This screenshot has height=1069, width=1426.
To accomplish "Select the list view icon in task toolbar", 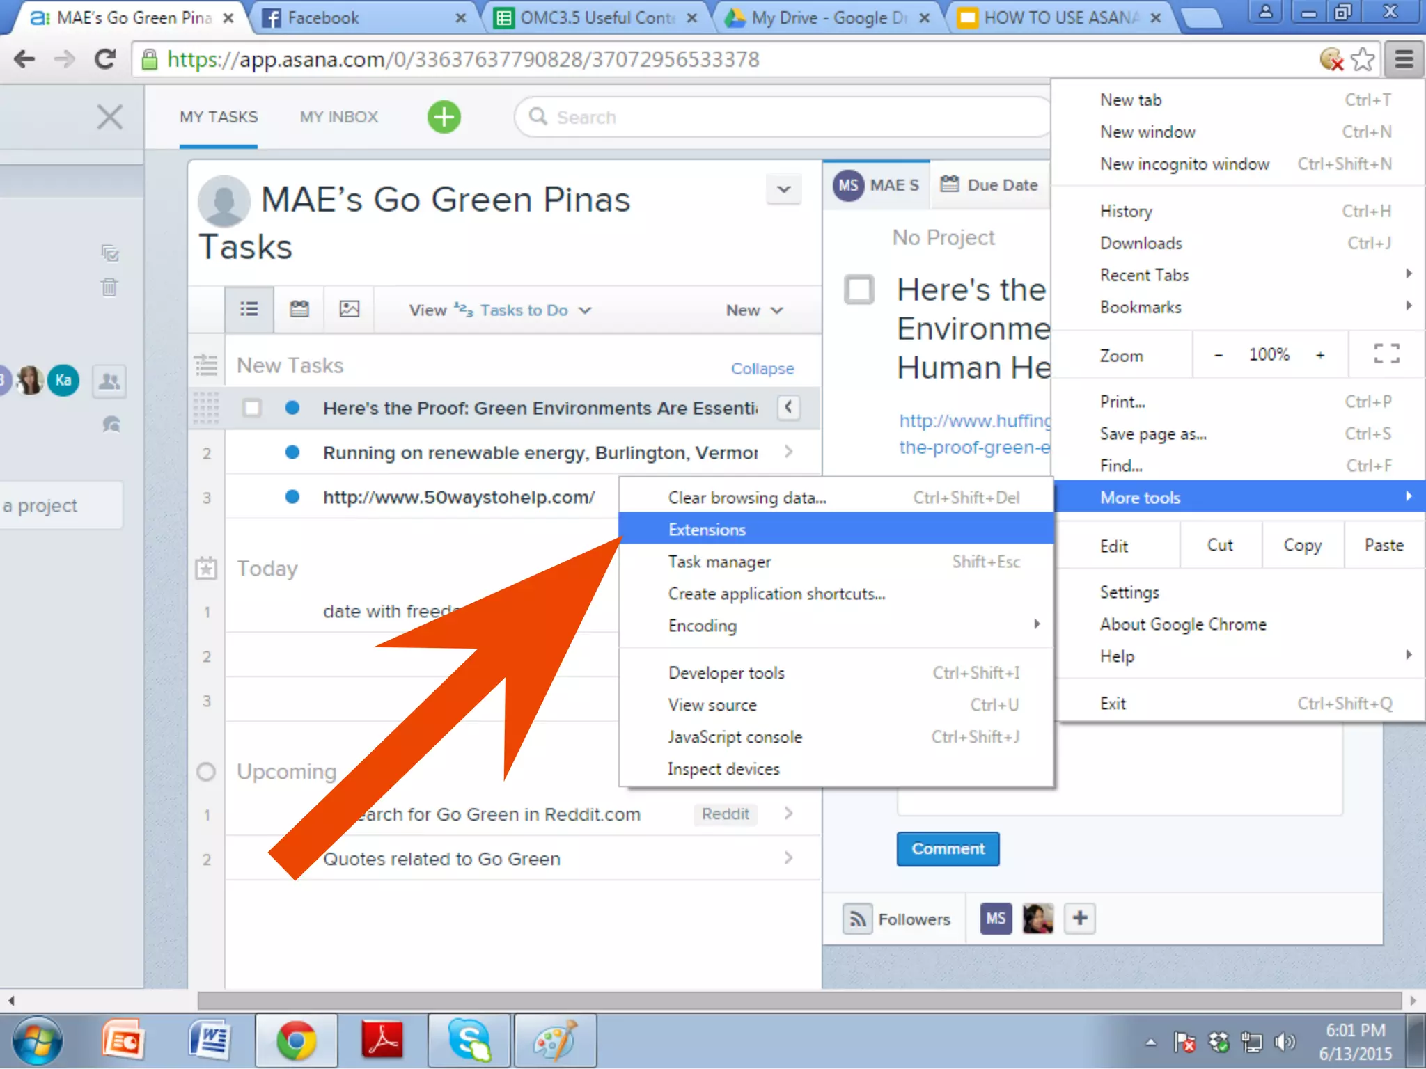I will point(249,309).
